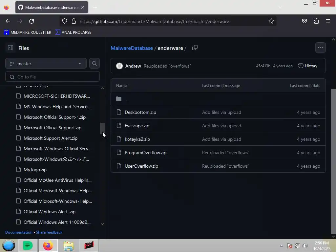Open the green notes app in taskbar
Image resolution: width=336 pixels, height=252 pixels.
click(28, 245)
